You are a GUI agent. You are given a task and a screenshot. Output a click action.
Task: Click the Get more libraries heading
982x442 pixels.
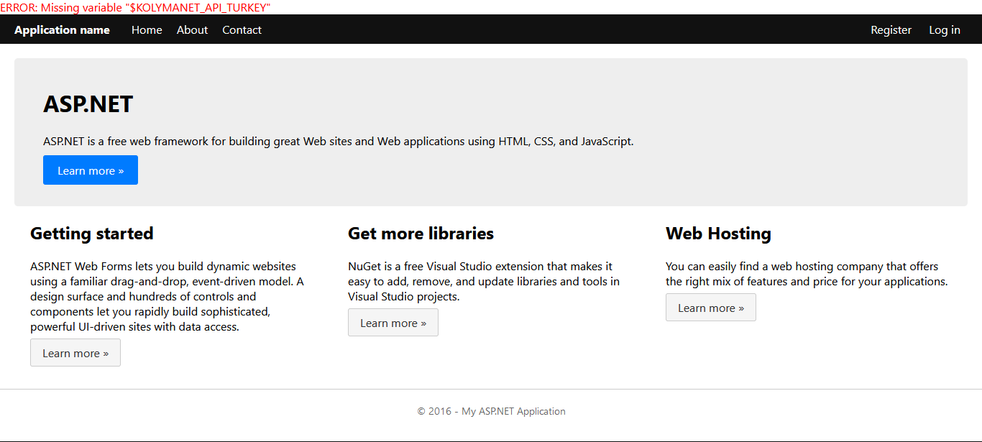[x=421, y=234]
